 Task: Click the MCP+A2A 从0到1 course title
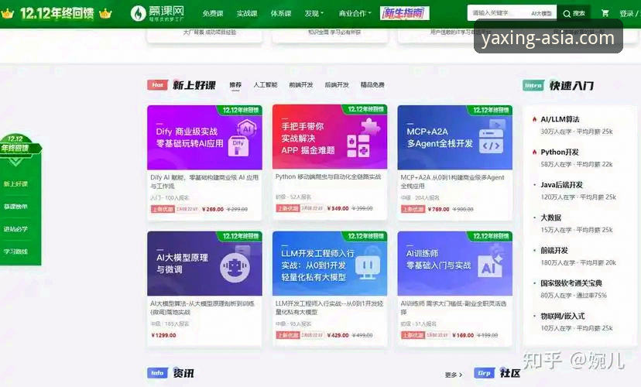[x=453, y=182]
